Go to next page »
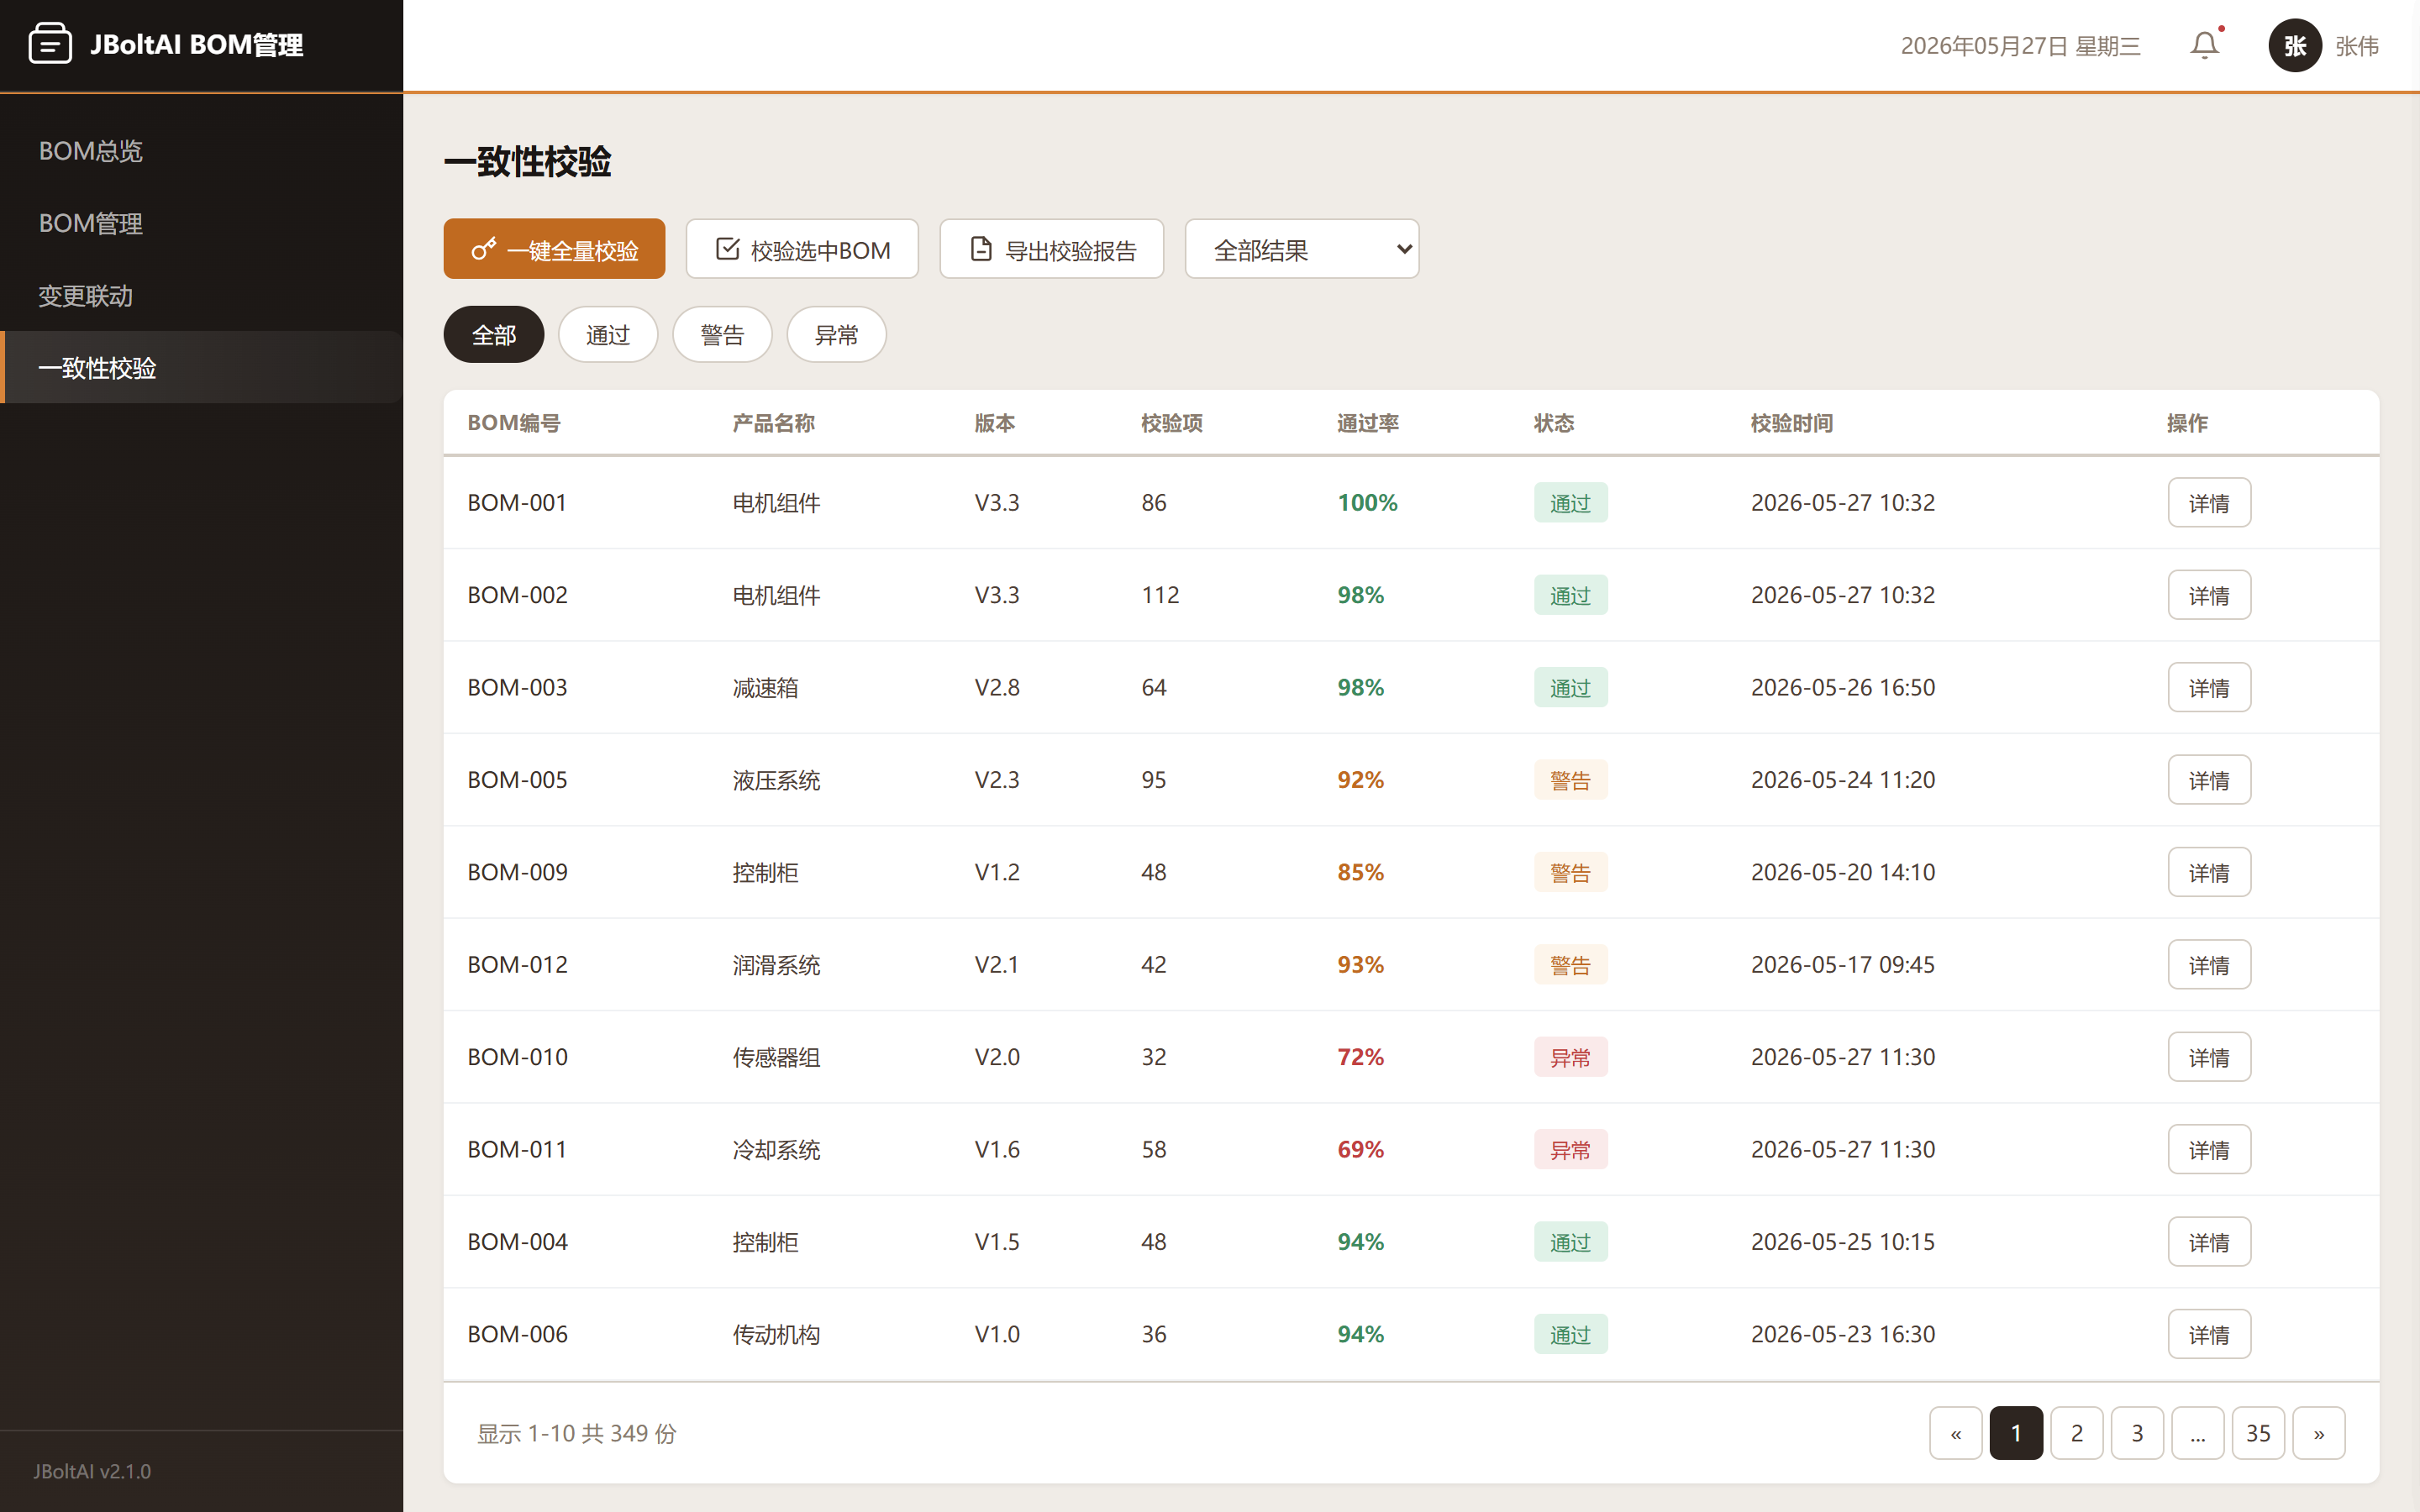2420x1512 pixels. pyautogui.click(x=2319, y=1433)
